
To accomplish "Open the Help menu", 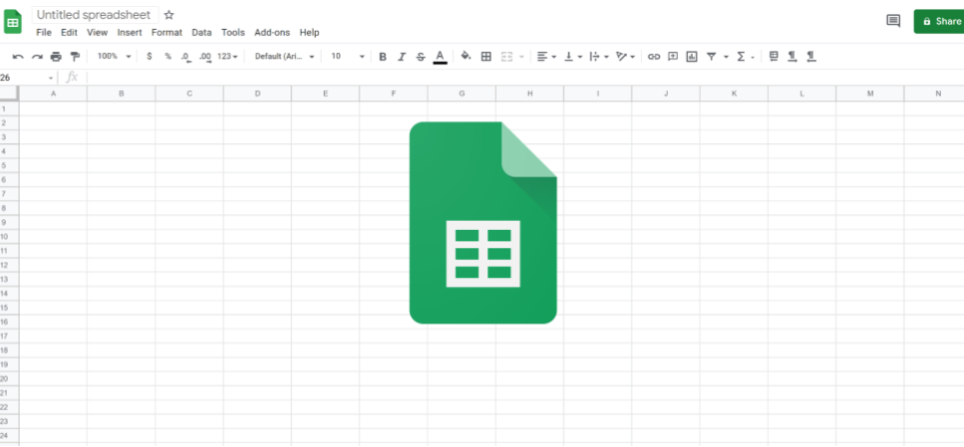I will pyautogui.click(x=309, y=33).
